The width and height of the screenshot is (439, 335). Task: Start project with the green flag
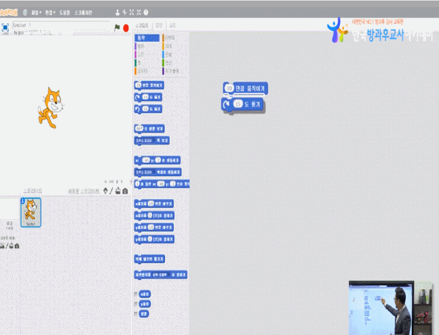pyautogui.click(x=117, y=27)
